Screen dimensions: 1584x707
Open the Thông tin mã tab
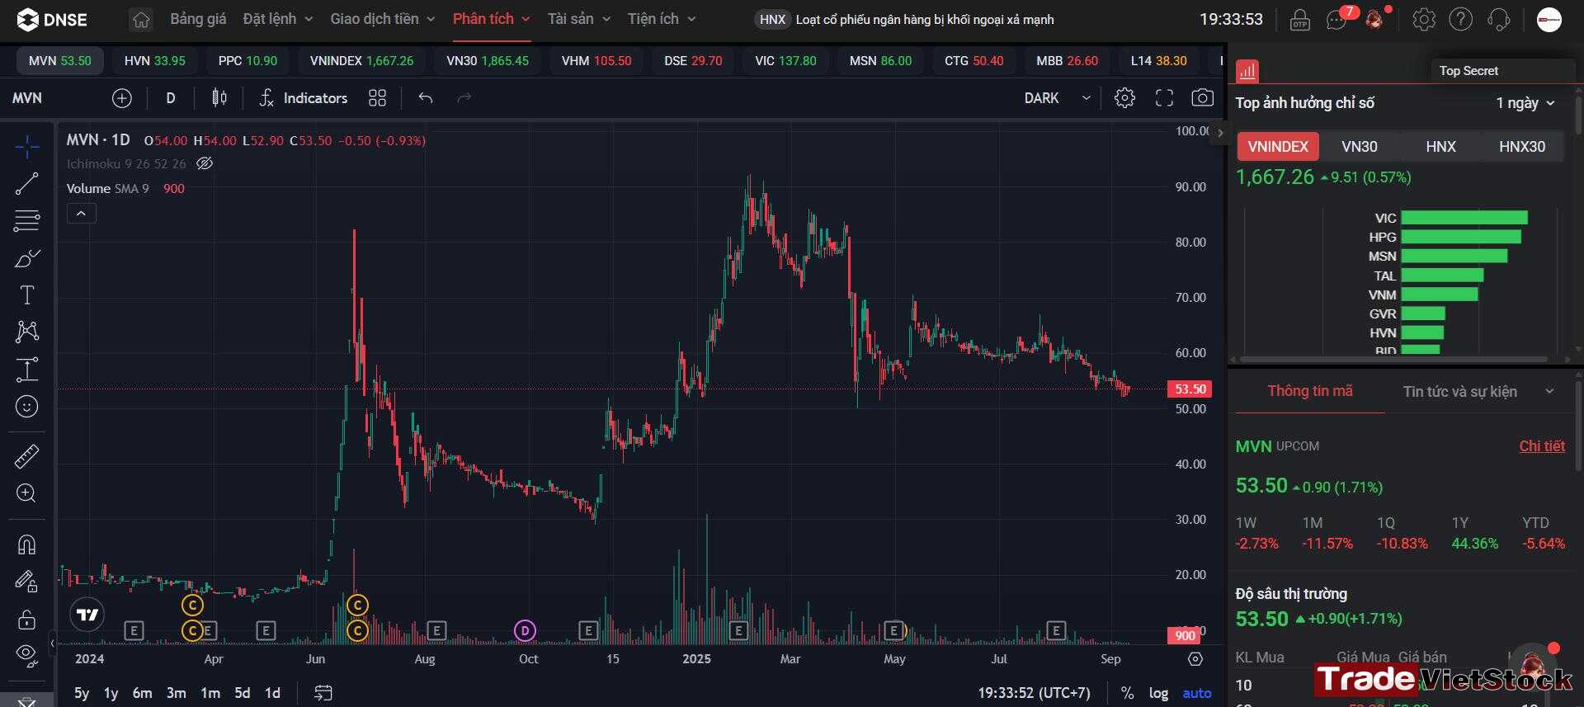pyautogui.click(x=1310, y=391)
